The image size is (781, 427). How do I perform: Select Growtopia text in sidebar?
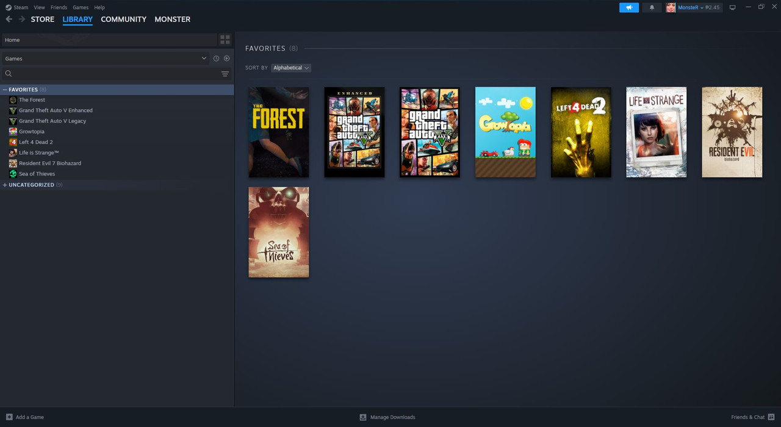[32, 132]
